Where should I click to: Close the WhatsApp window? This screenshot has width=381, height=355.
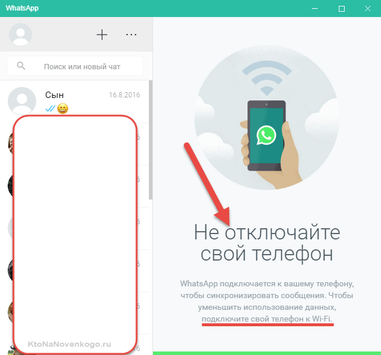[368, 9]
